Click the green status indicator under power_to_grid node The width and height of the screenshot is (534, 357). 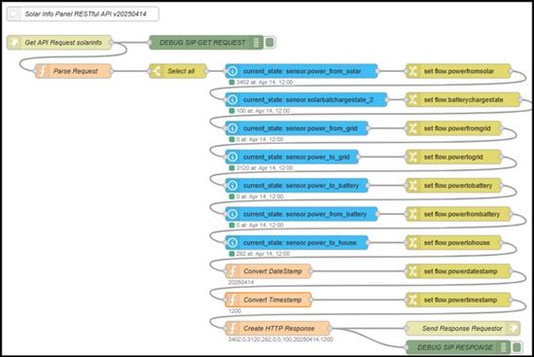231,168
